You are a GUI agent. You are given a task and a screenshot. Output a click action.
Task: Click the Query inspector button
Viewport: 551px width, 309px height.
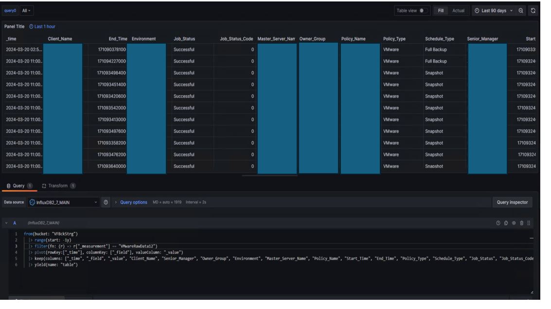click(513, 202)
